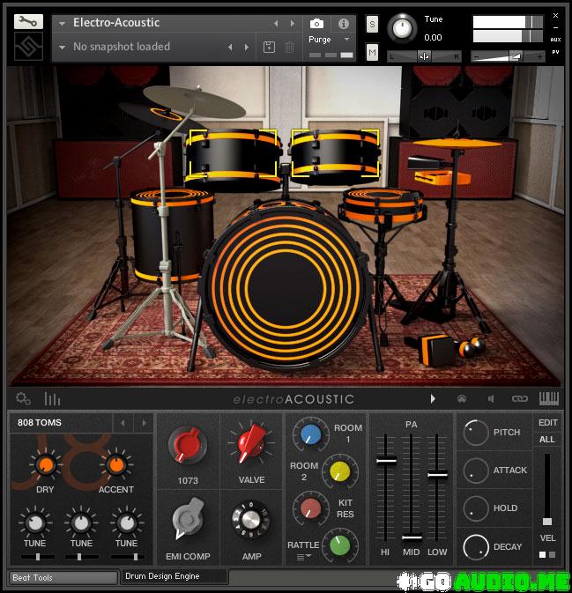Screen dimensions: 572x593
Task: Expand the Electro-Acoustic instrument dropdown
Action: pyautogui.click(x=62, y=23)
